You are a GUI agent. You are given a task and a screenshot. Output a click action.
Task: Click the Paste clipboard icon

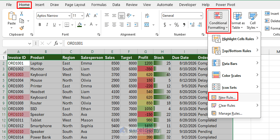click(12, 16)
